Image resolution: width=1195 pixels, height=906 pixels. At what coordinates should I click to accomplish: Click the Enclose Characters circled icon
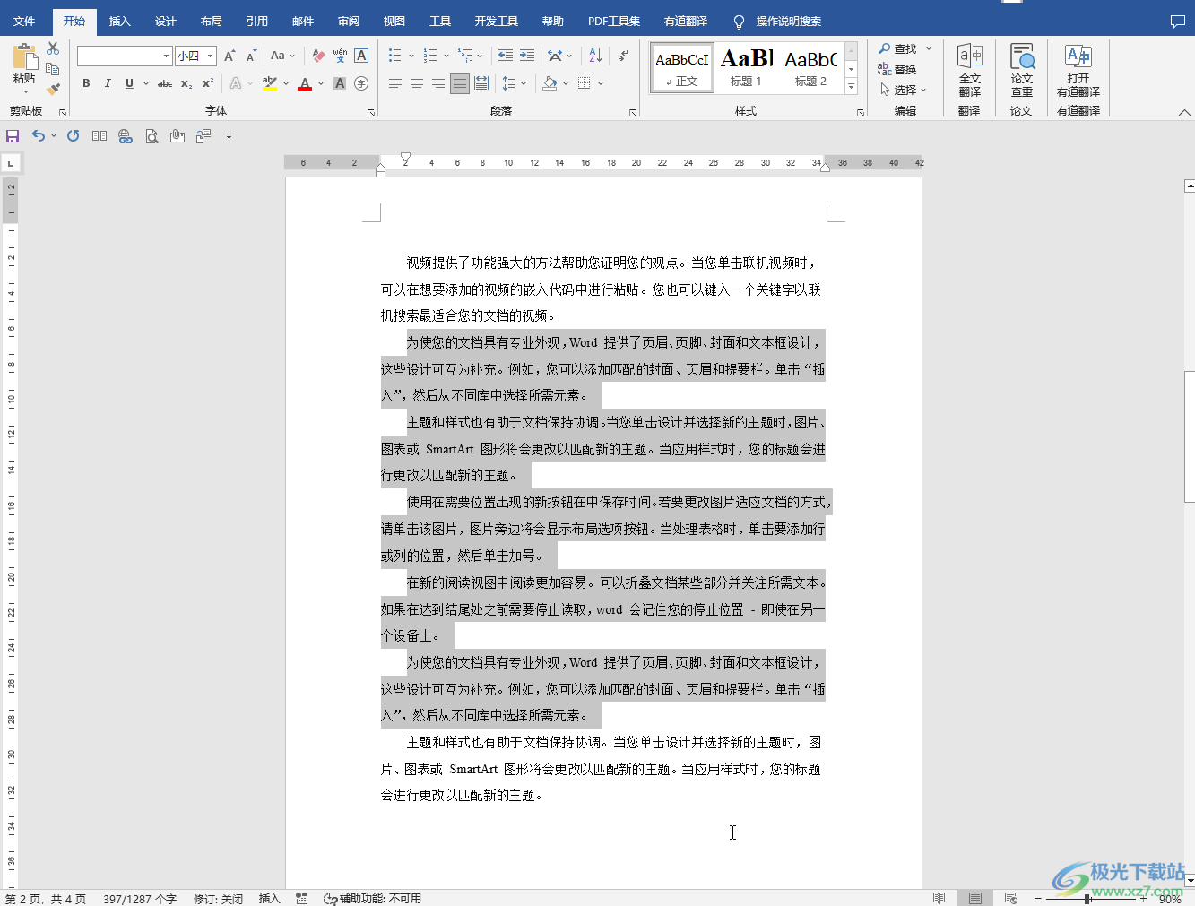361,83
